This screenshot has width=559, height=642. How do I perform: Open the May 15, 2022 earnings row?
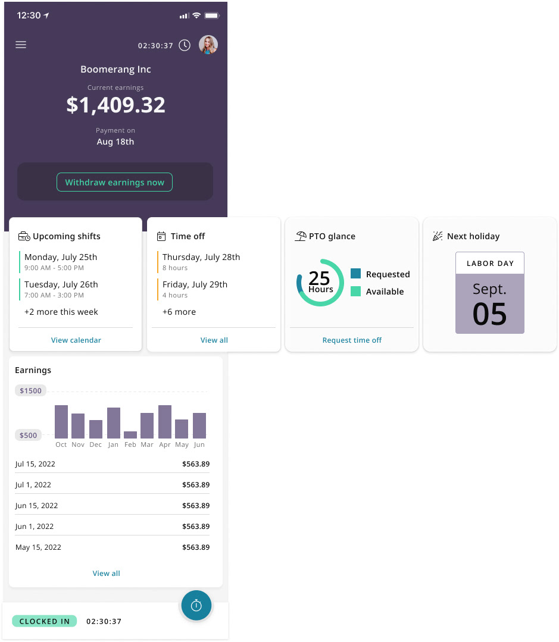coord(112,547)
